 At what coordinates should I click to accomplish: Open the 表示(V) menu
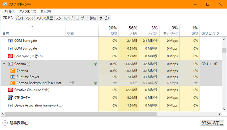[46, 11]
